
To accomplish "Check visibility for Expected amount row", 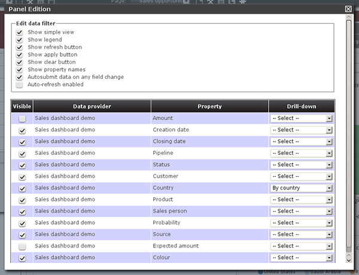I will coord(22,246).
